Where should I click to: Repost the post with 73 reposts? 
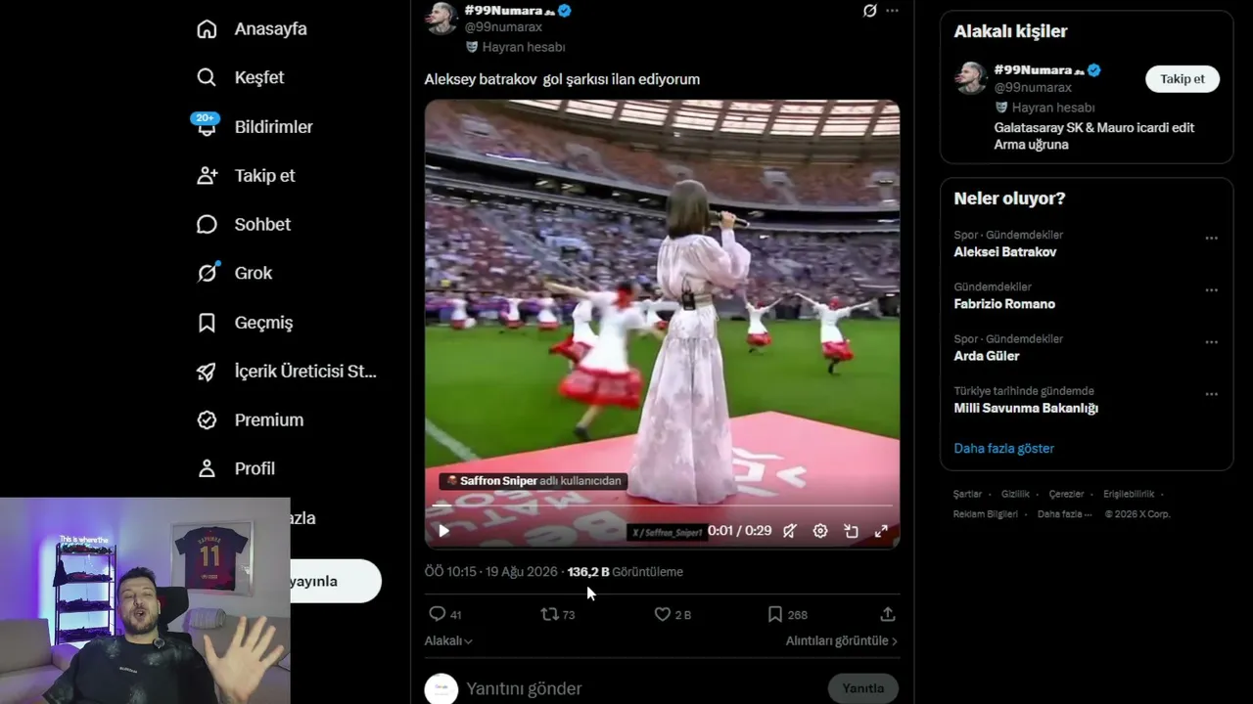click(558, 614)
